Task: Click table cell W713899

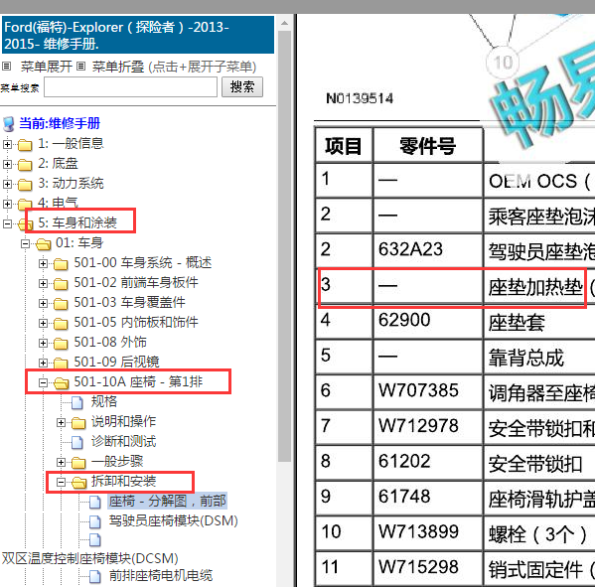Action: (428, 532)
